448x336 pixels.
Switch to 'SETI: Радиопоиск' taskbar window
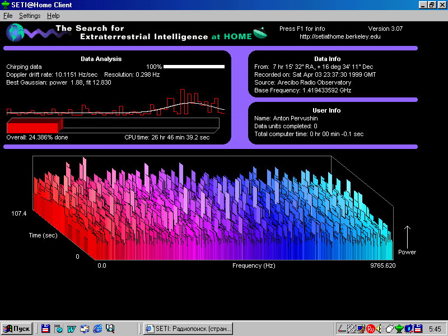tap(188, 329)
